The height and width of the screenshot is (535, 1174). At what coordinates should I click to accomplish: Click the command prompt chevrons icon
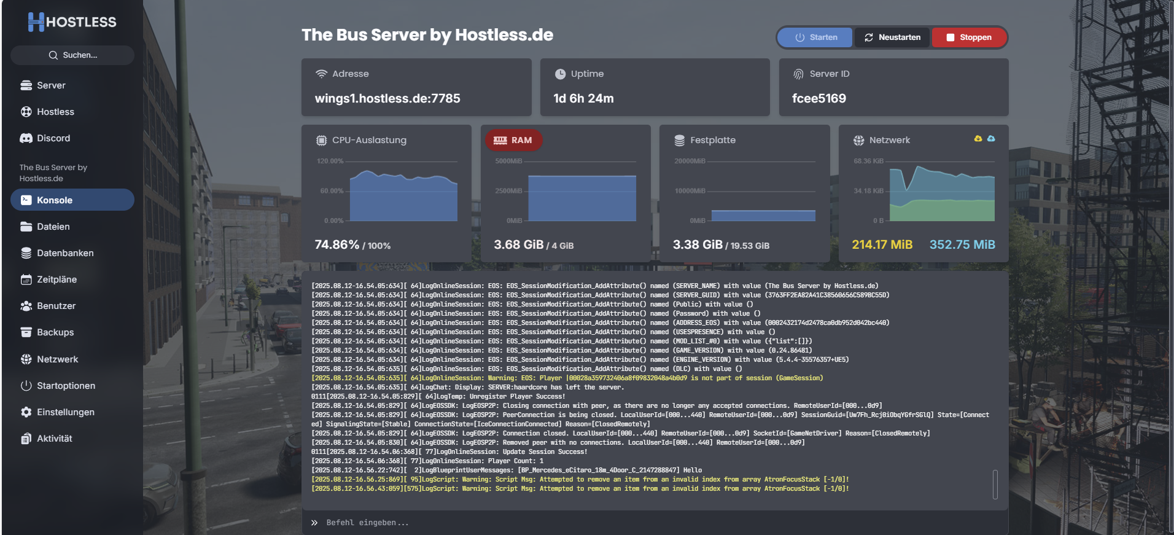click(314, 523)
